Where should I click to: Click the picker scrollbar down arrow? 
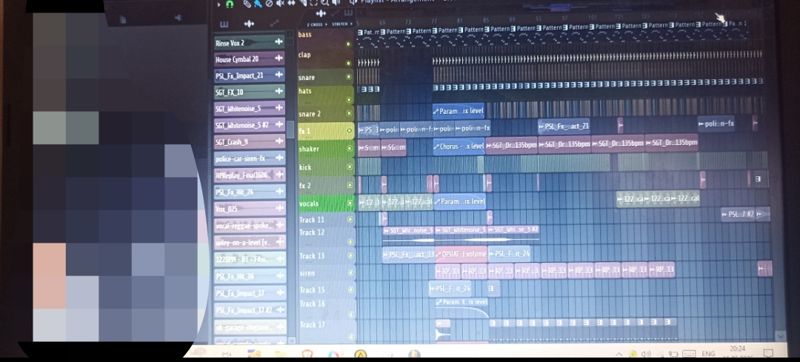[291, 340]
